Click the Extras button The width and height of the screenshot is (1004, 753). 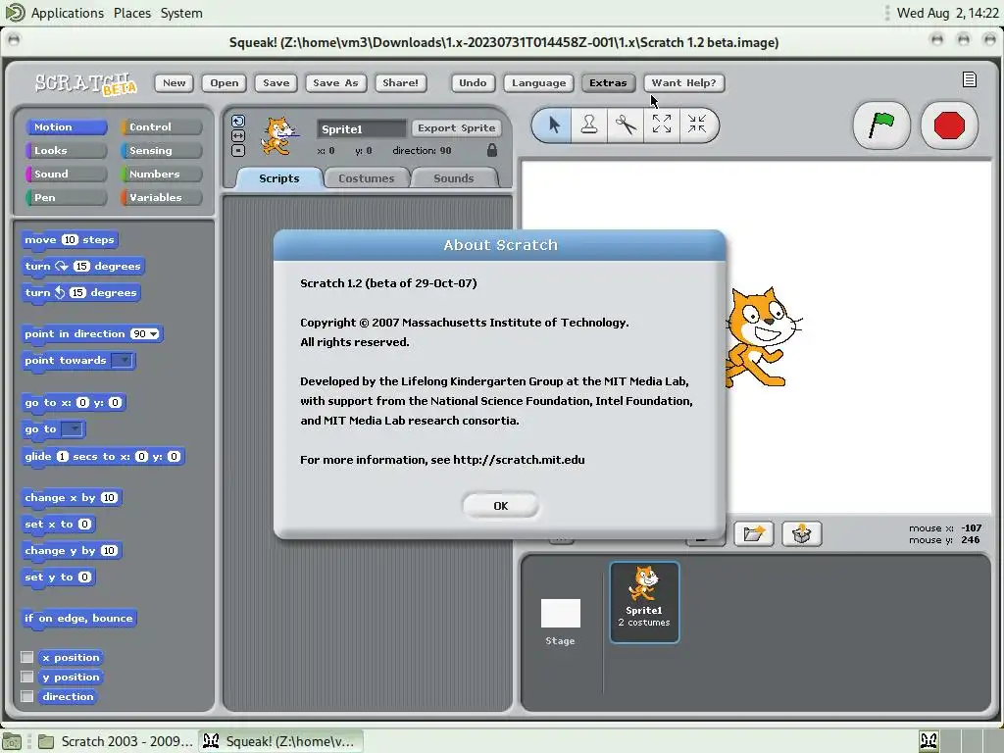coord(608,82)
